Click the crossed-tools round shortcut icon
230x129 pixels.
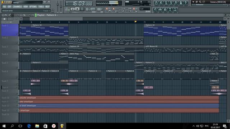171,3
